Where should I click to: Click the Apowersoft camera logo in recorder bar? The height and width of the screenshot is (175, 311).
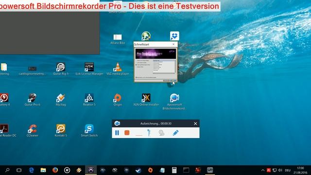tap(117, 123)
